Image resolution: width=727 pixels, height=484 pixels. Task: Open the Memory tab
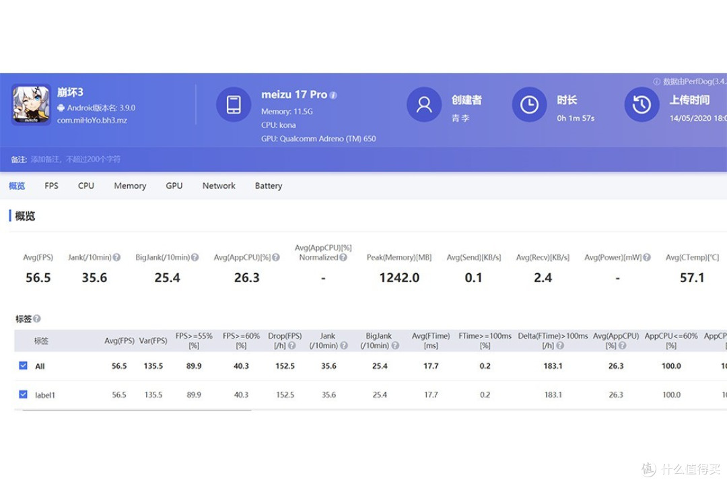click(130, 186)
